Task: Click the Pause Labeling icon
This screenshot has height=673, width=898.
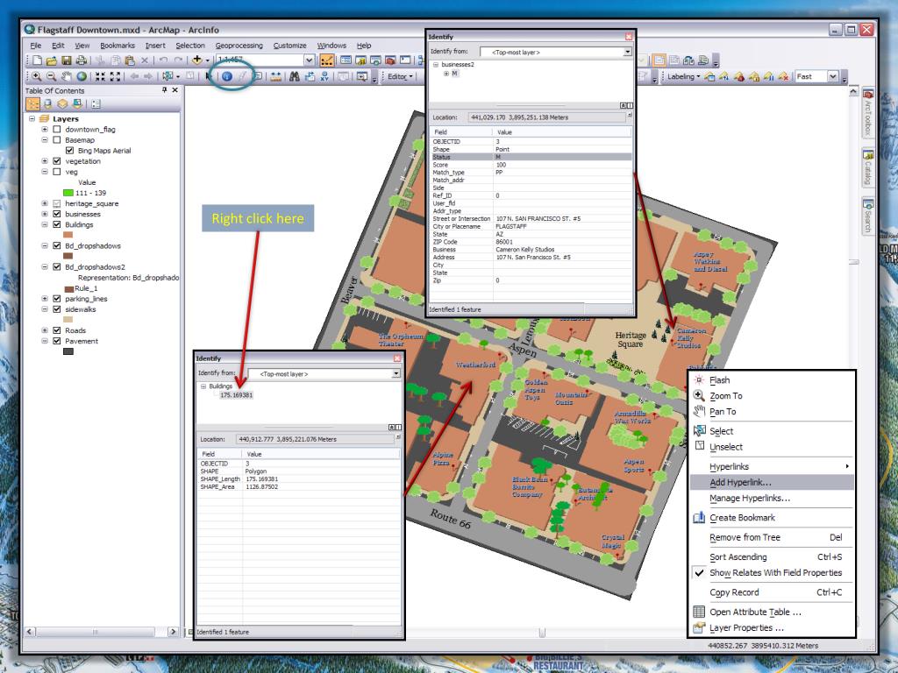Action: pos(768,76)
